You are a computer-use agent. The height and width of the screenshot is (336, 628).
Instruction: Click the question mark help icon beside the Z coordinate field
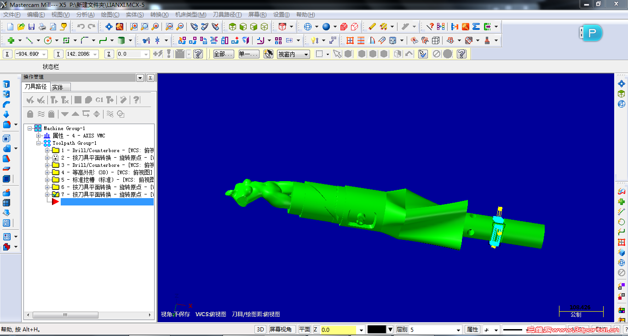click(198, 54)
